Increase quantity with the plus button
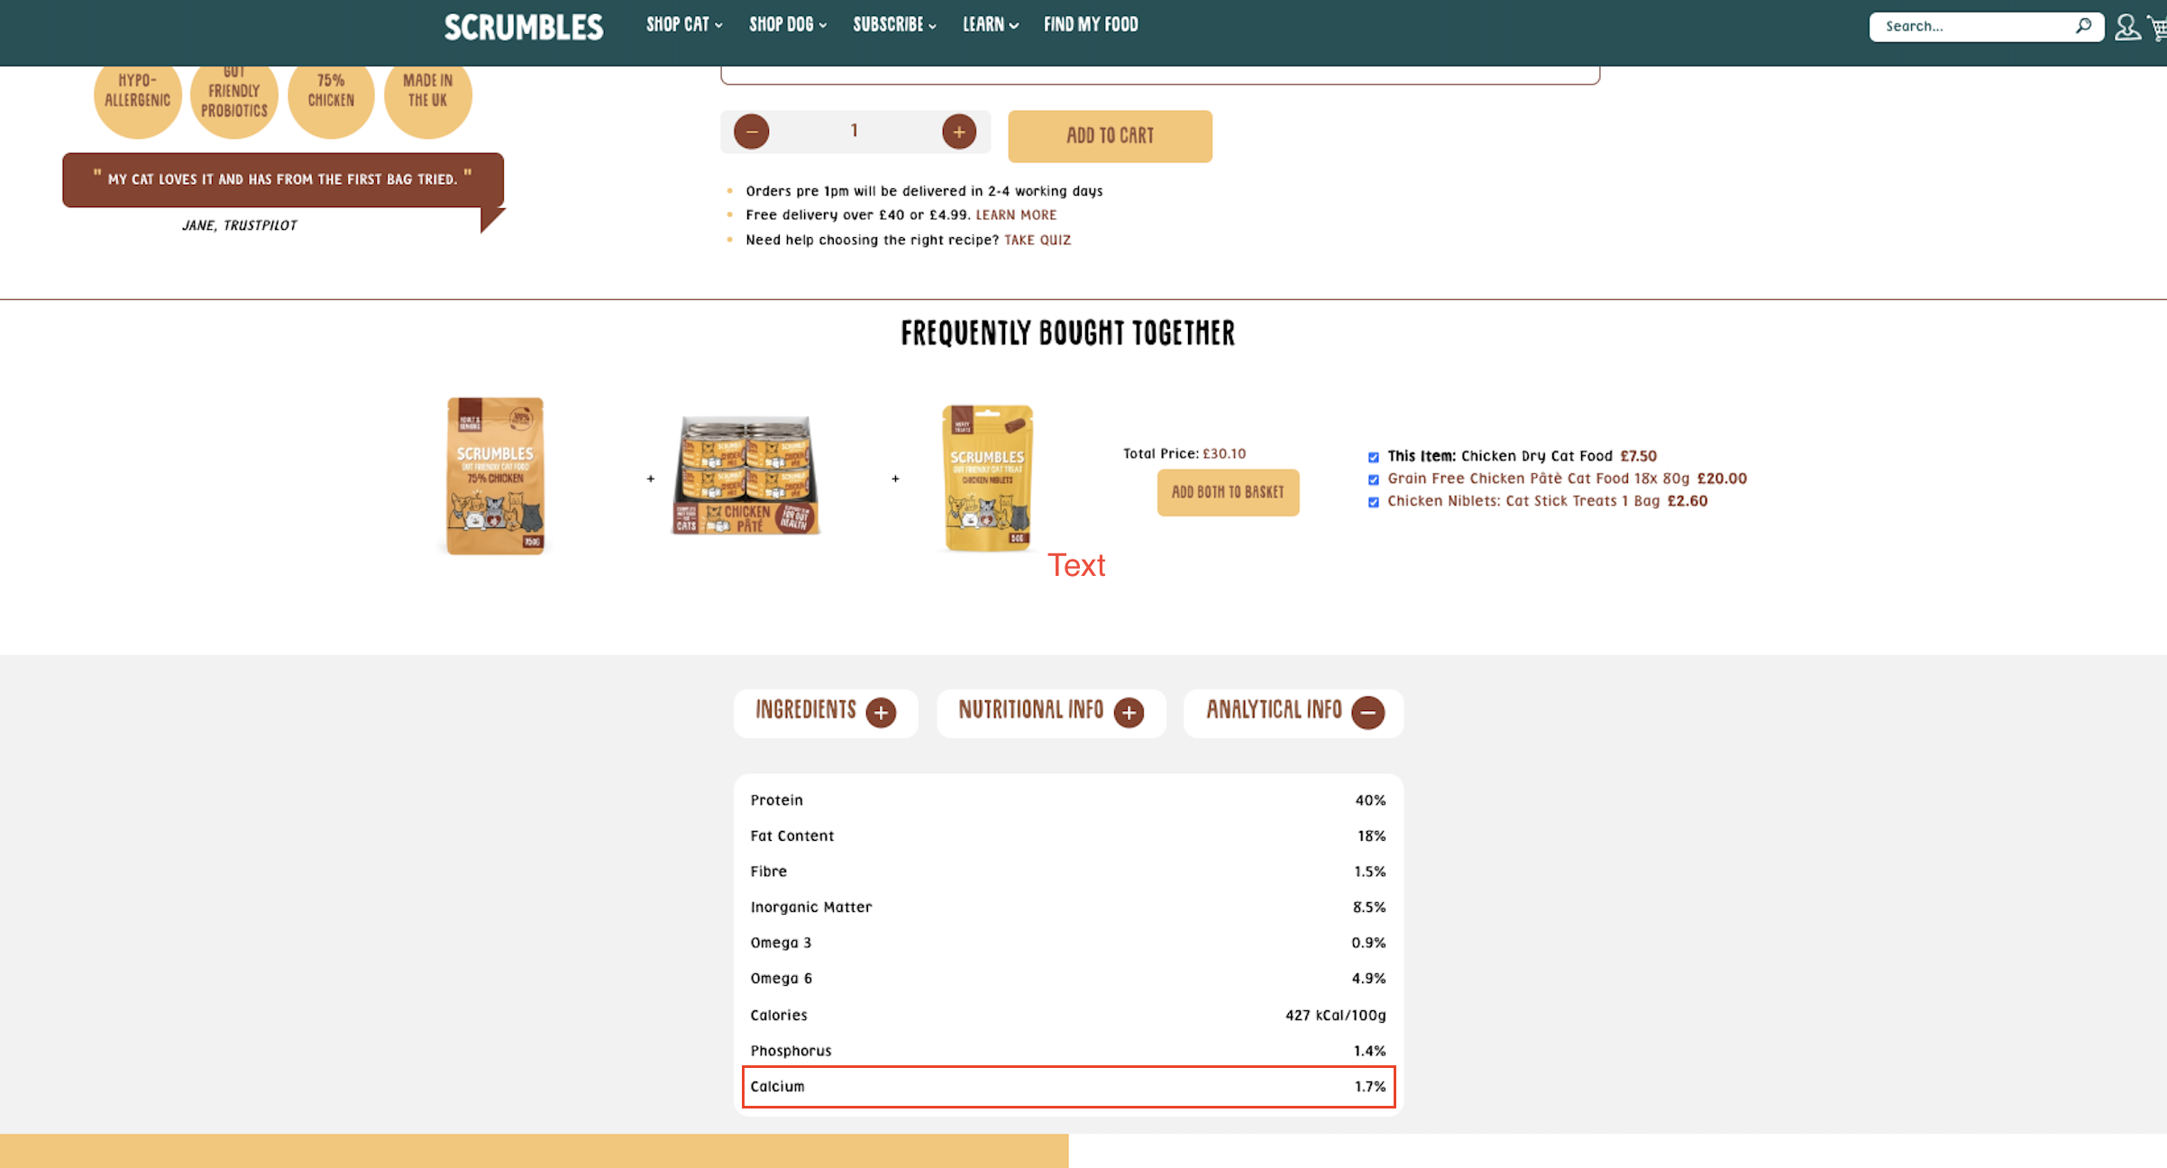 [x=959, y=132]
